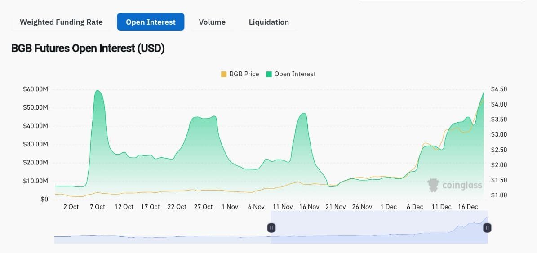Grab the right range slider handle

(487, 228)
